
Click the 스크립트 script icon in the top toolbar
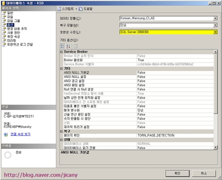[x=59, y=9]
